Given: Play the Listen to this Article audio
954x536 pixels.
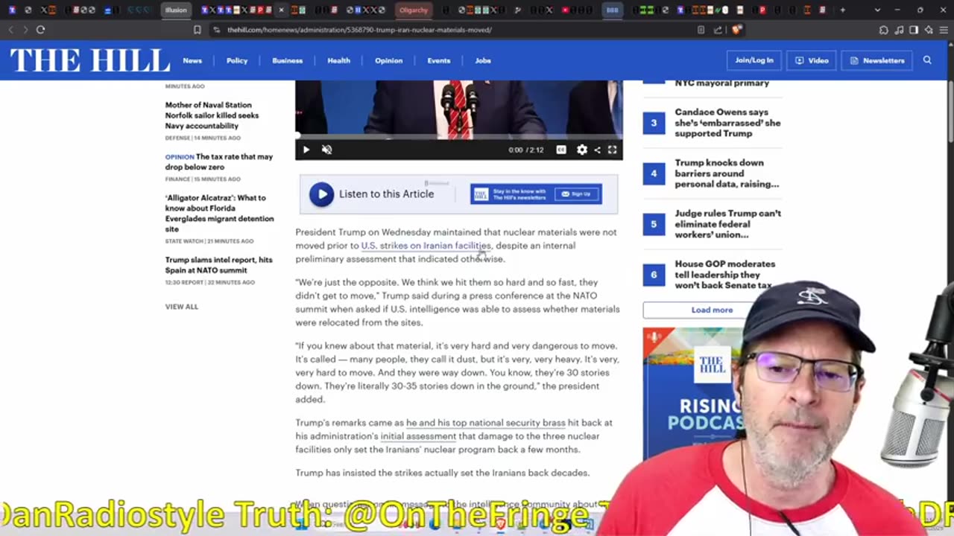Looking at the screenshot, I should (322, 194).
